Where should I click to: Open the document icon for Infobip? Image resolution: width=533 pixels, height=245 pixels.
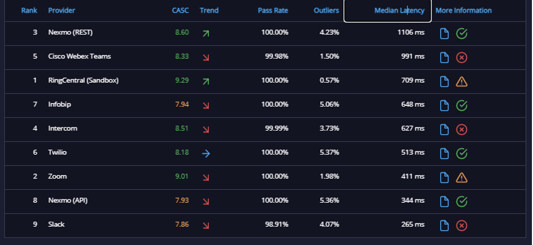click(x=444, y=106)
